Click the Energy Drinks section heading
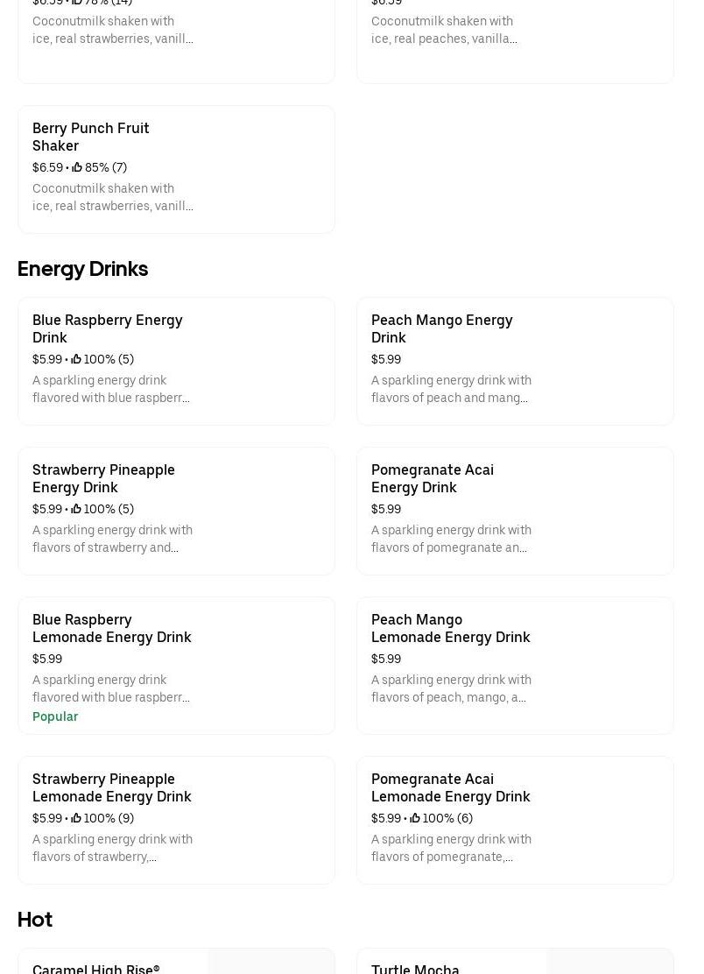Image resolution: width=704 pixels, height=974 pixels. pyautogui.click(x=82, y=269)
